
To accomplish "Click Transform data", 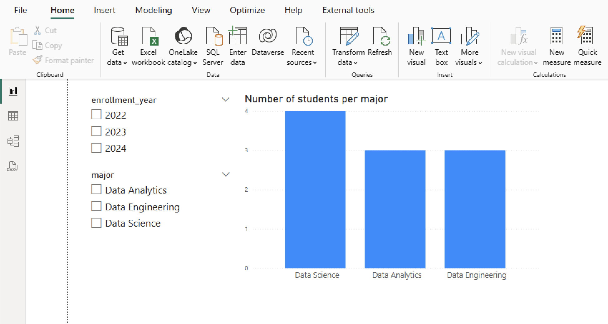I will [347, 46].
